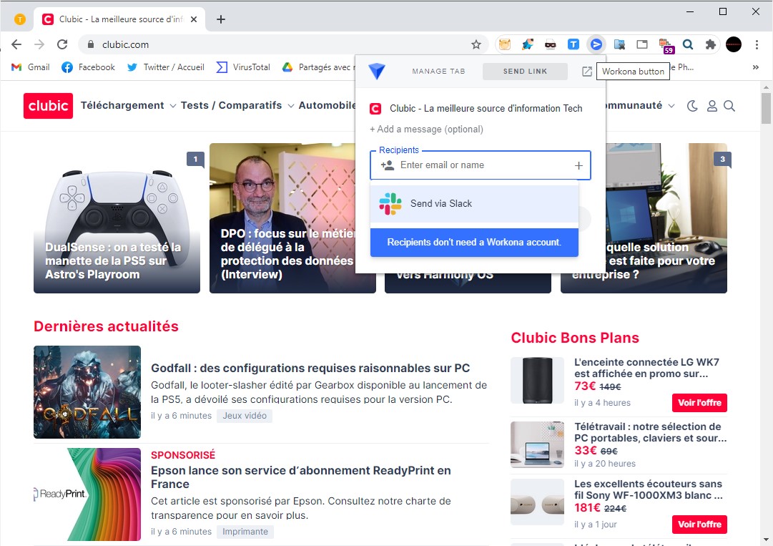
Task: Open the tab window extension icon
Action: pos(642,44)
